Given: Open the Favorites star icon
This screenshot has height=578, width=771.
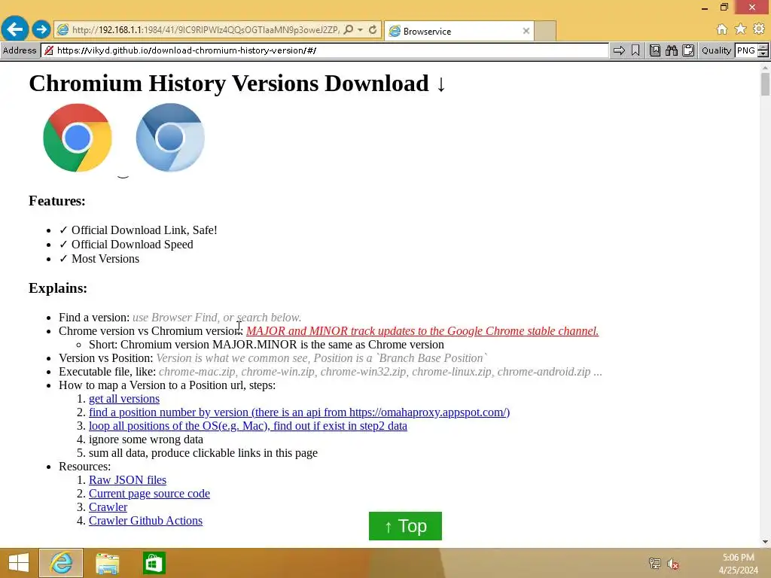Looking at the screenshot, I should 740,29.
